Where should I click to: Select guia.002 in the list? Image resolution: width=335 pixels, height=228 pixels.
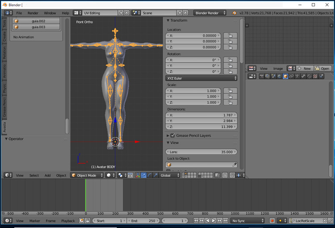[36, 21]
